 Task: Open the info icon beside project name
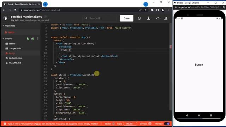pyautogui.click(x=45, y=17)
